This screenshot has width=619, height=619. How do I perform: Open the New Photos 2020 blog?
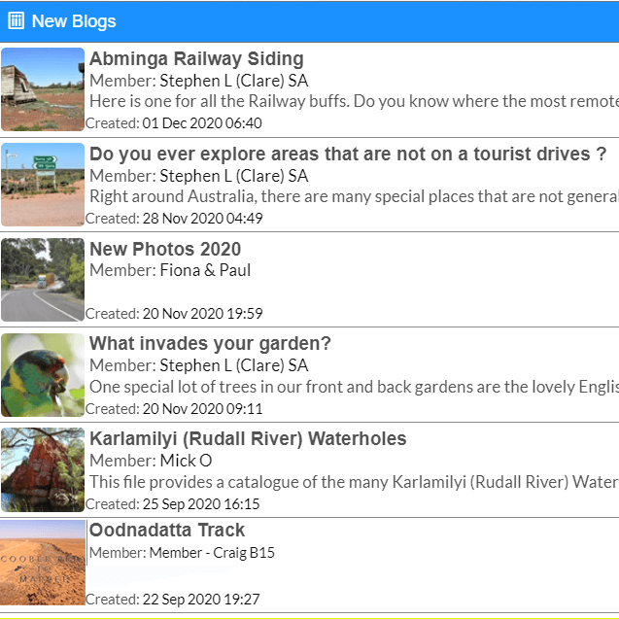point(165,250)
